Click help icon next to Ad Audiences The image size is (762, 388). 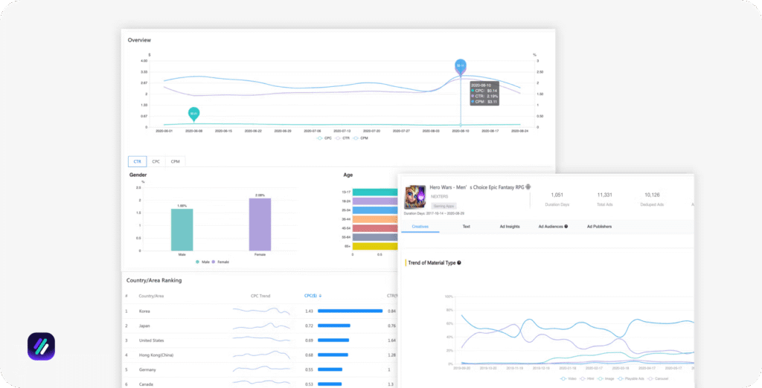click(566, 226)
